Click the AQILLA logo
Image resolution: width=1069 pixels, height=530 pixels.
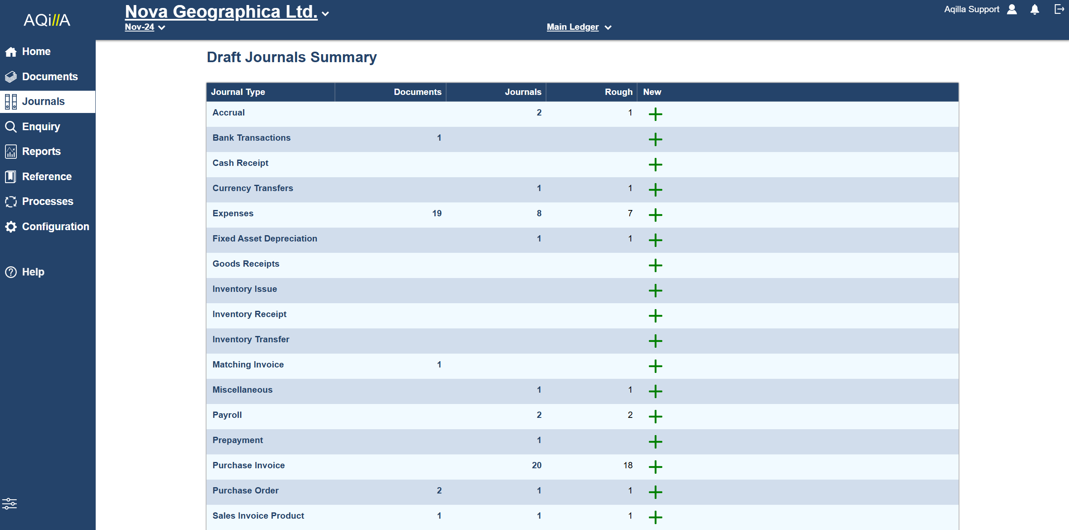pyautogui.click(x=47, y=20)
